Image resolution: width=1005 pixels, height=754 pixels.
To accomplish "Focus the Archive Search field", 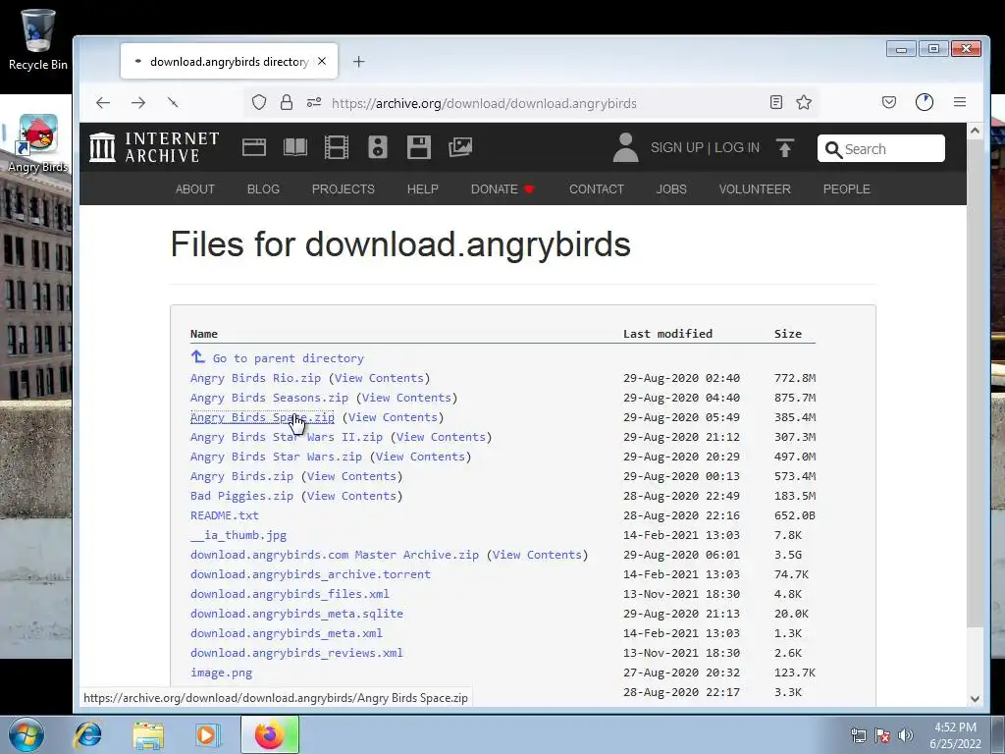I will coord(880,149).
